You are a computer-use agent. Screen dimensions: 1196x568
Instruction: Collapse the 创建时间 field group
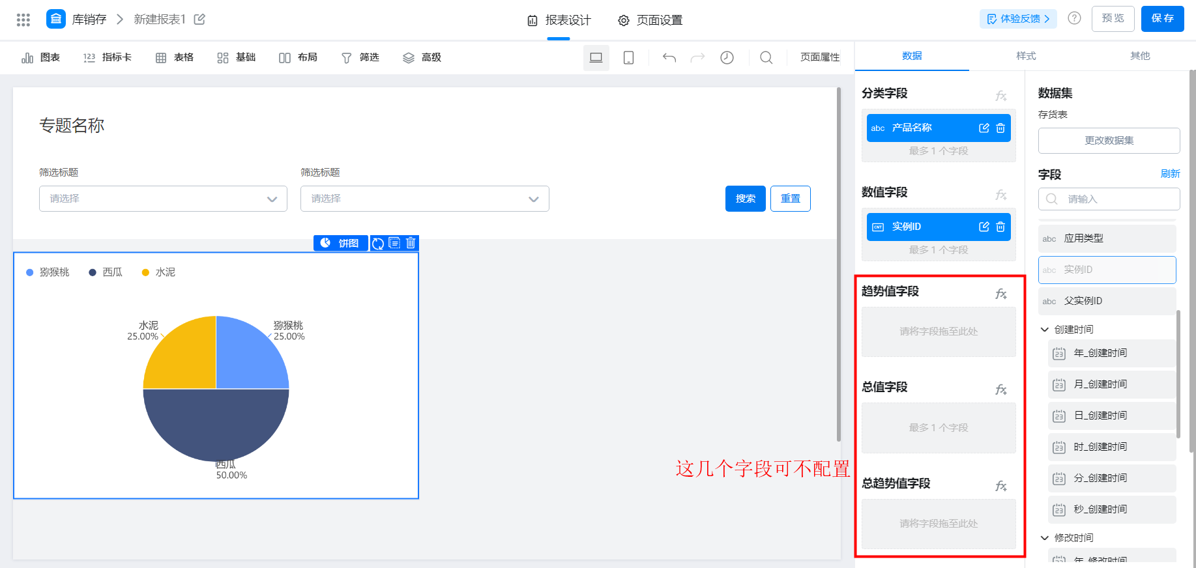click(x=1045, y=330)
